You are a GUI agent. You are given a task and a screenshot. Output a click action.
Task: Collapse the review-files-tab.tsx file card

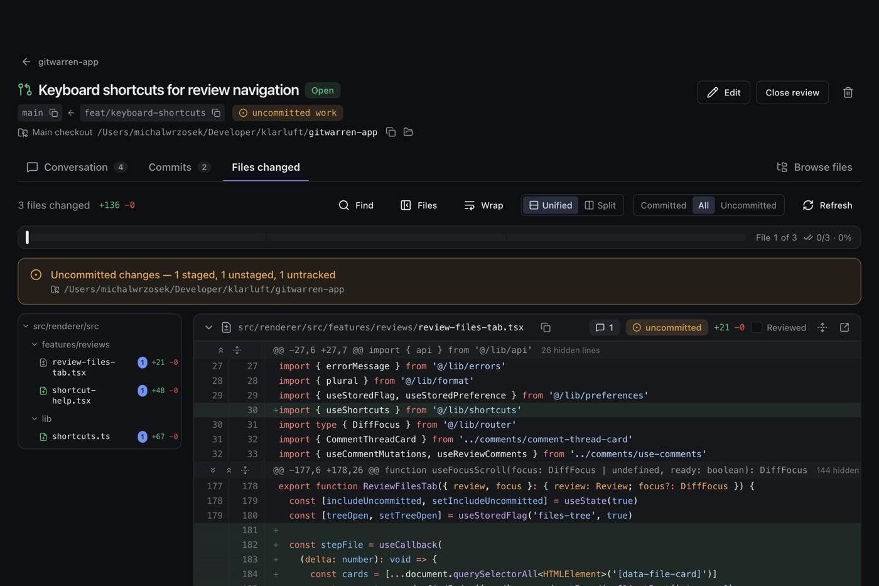click(208, 327)
